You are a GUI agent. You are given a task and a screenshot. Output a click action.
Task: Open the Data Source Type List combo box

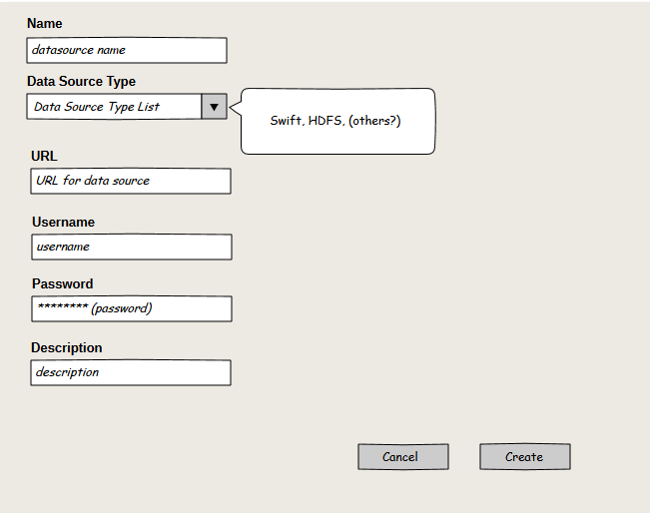(x=114, y=107)
